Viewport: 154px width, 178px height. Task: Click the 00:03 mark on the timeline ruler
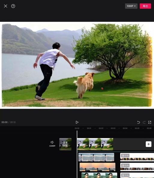[113, 128]
